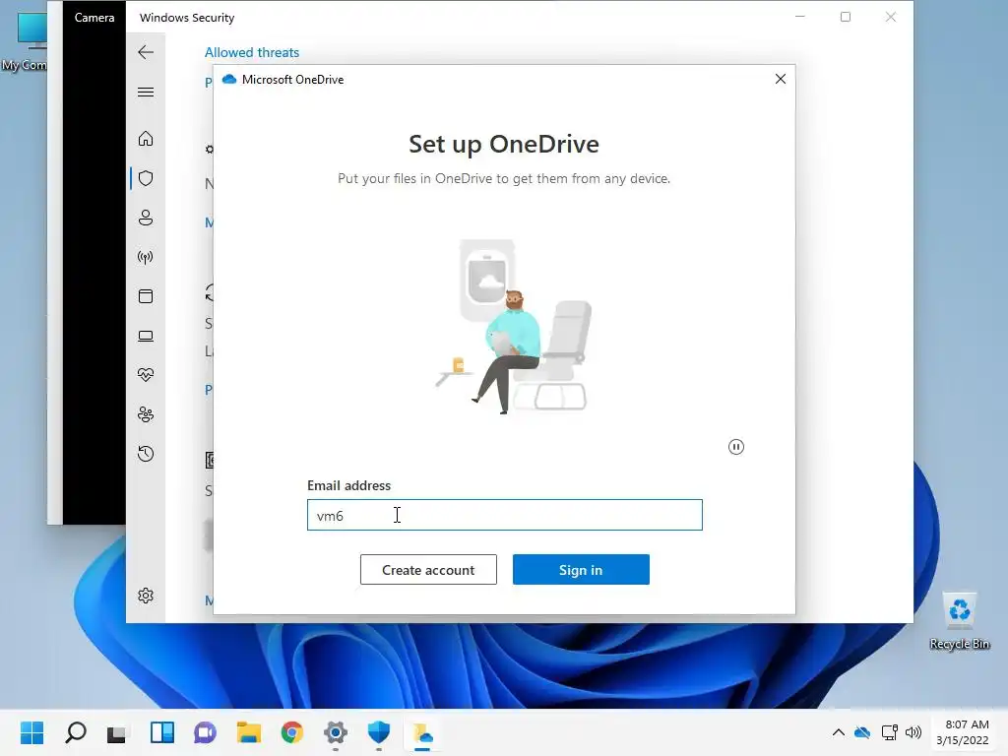The image size is (1008, 756).
Task: Switch to Windows Security taskbar icon
Action: click(x=379, y=732)
